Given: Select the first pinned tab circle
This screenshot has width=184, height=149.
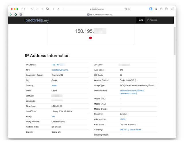Looking at the screenshot, I should click(x=11, y=15).
